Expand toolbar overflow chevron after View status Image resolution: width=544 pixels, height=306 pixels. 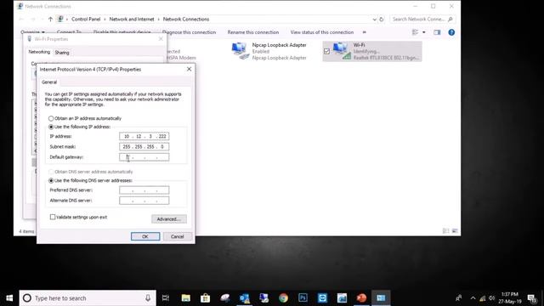click(365, 32)
